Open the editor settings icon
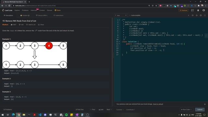 [201, 15]
